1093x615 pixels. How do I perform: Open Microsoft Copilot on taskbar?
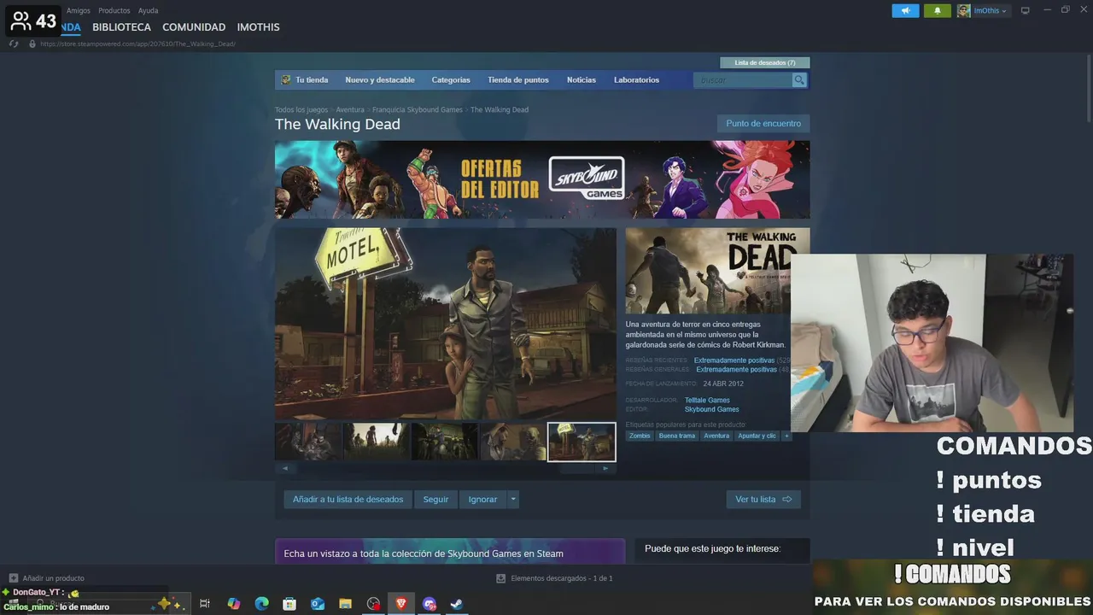click(x=234, y=604)
